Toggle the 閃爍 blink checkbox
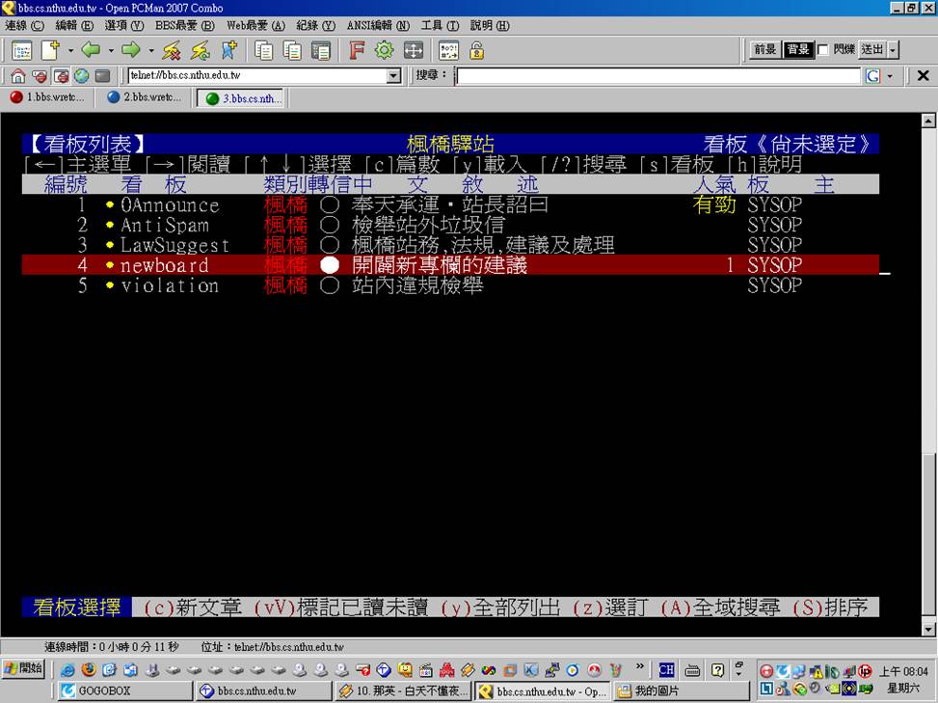Screen dimensions: 938x703 tap(823, 49)
